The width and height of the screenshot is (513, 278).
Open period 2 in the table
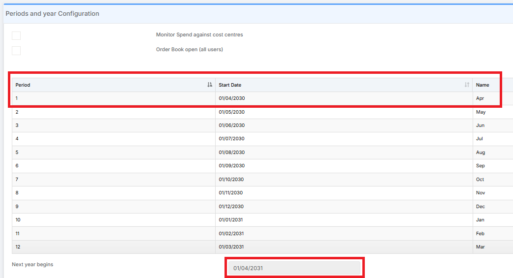(x=17, y=112)
